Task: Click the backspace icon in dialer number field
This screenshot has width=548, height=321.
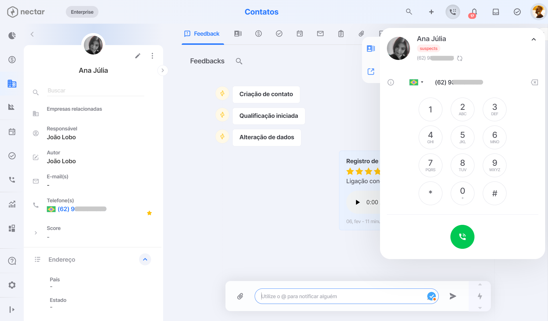Action: pyautogui.click(x=534, y=82)
